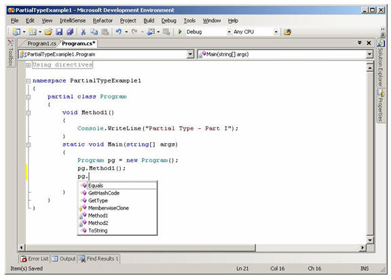Collapse the static void Main block
This screenshot has width=391, height=280.
[29, 144]
